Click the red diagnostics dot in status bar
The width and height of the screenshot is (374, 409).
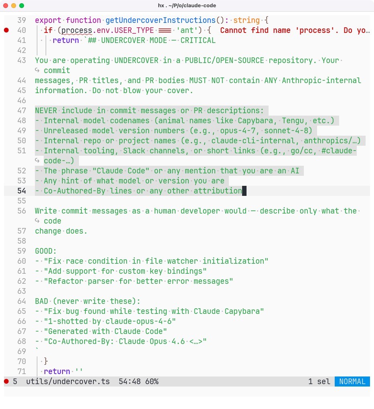(x=6, y=381)
